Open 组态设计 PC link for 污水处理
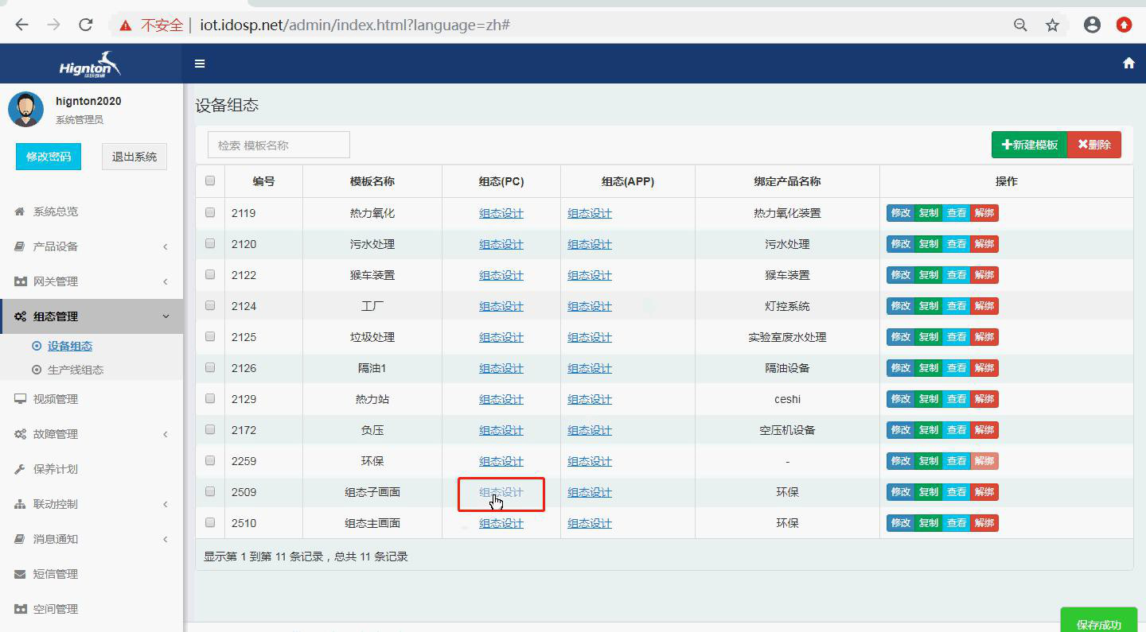 click(500, 244)
